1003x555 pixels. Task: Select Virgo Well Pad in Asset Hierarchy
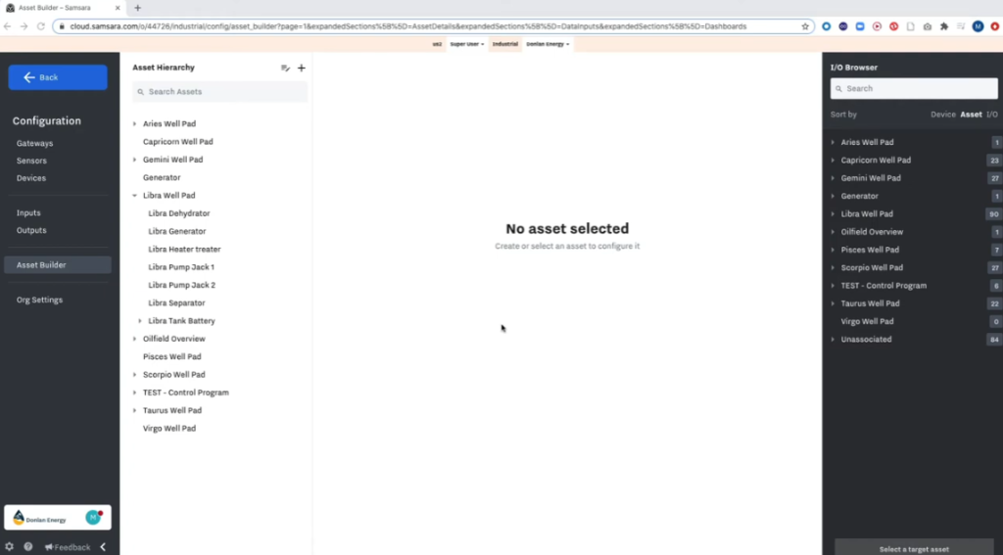169,428
